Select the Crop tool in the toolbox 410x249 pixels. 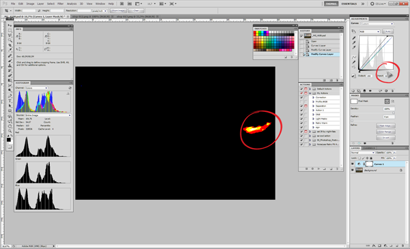pyautogui.click(x=10, y=45)
